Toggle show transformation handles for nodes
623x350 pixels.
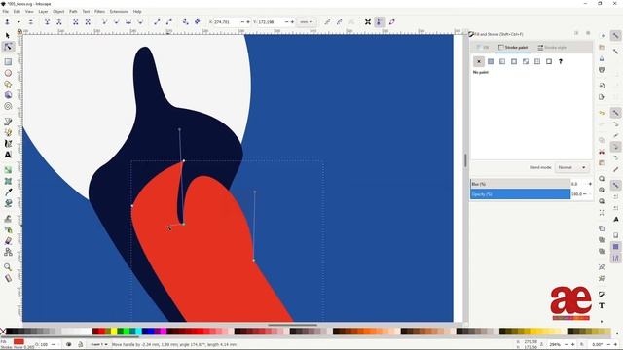pos(368,22)
